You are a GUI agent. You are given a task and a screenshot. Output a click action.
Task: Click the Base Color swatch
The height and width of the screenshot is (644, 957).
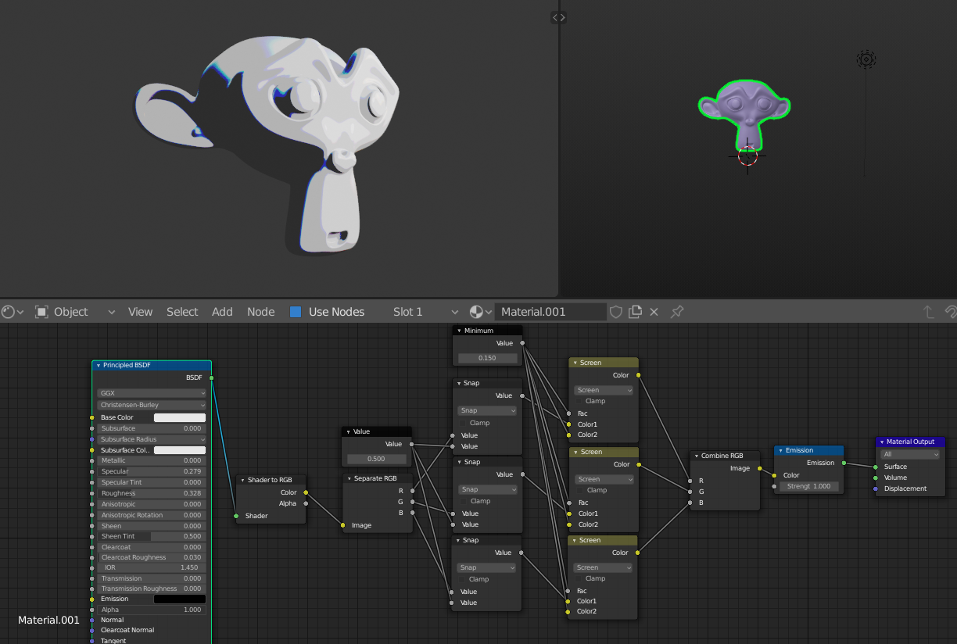tap(179, 417)
